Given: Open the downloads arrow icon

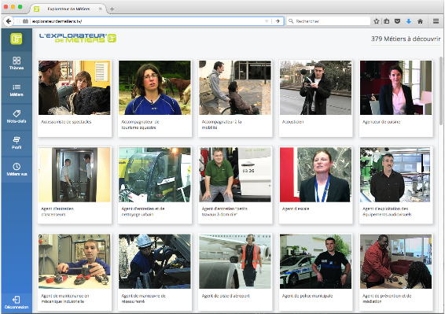Looking at the screenshot, I should pyautogui.click(x=409, y=21).
